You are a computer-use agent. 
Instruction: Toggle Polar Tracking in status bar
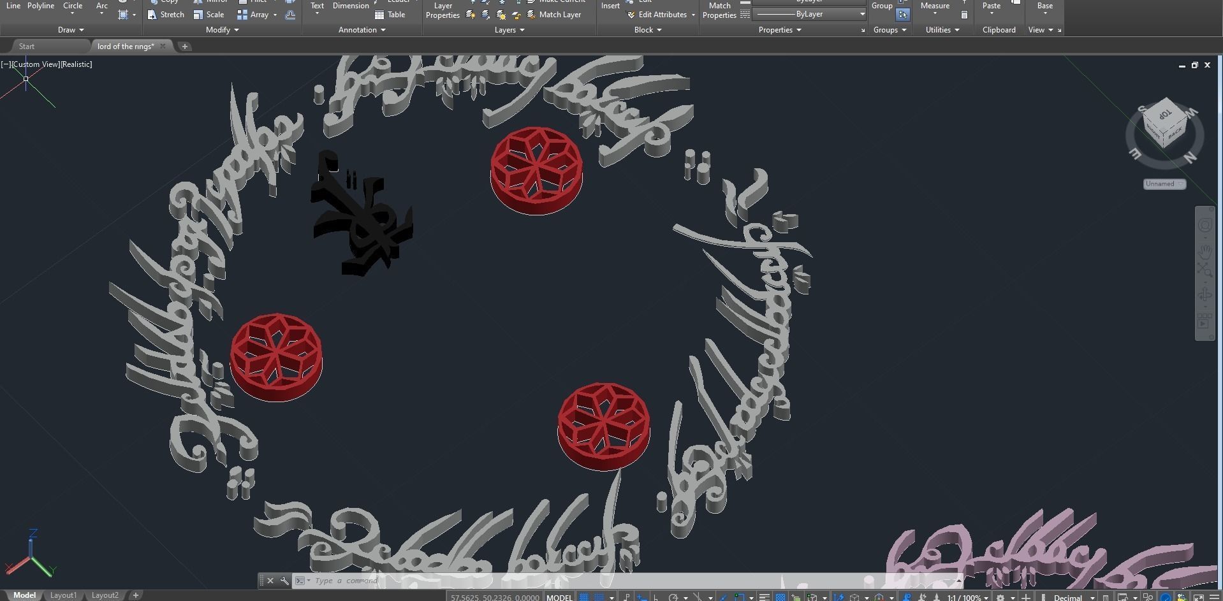(x=673, y=597)
